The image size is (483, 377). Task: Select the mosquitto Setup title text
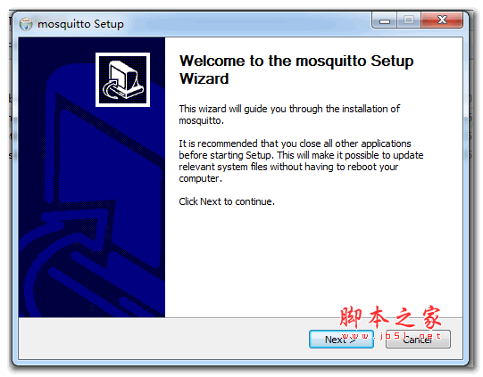coord(80,24)
